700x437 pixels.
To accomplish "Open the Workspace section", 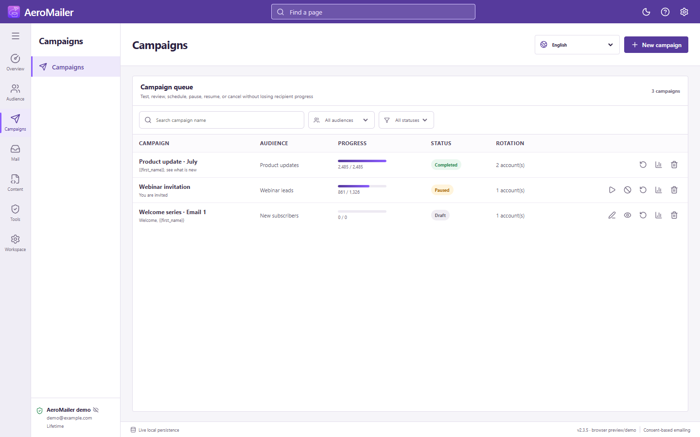I will [16, 243].
